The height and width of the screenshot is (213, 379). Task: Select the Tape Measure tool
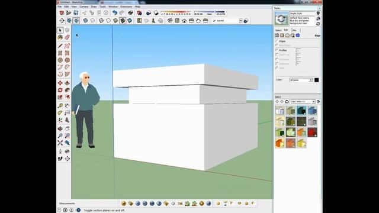[60, 105]
